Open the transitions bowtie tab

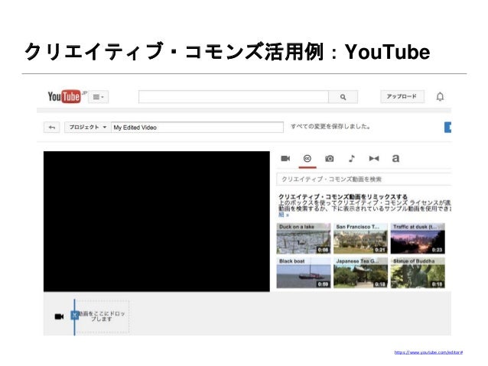[374, 159]
